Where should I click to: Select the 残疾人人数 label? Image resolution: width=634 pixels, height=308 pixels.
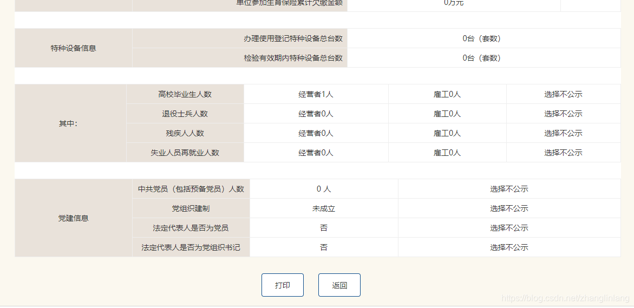(185, 133)
